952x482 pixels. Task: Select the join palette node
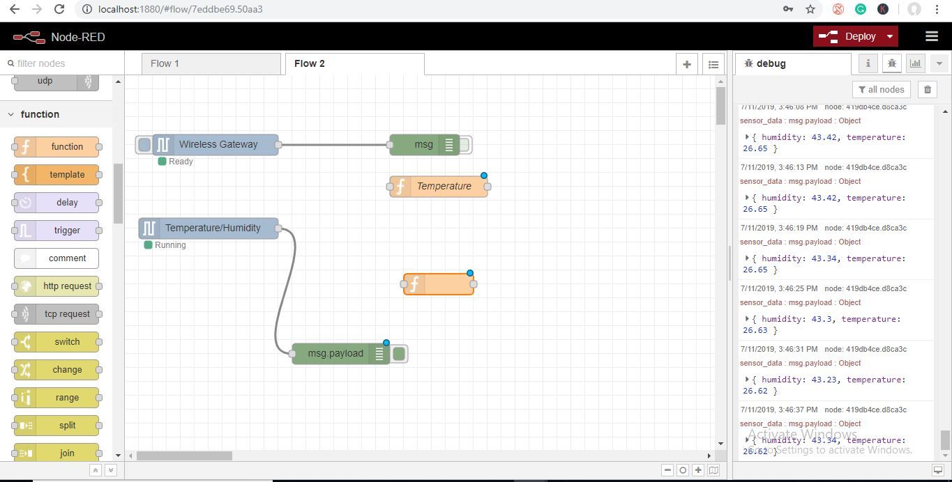56,453
